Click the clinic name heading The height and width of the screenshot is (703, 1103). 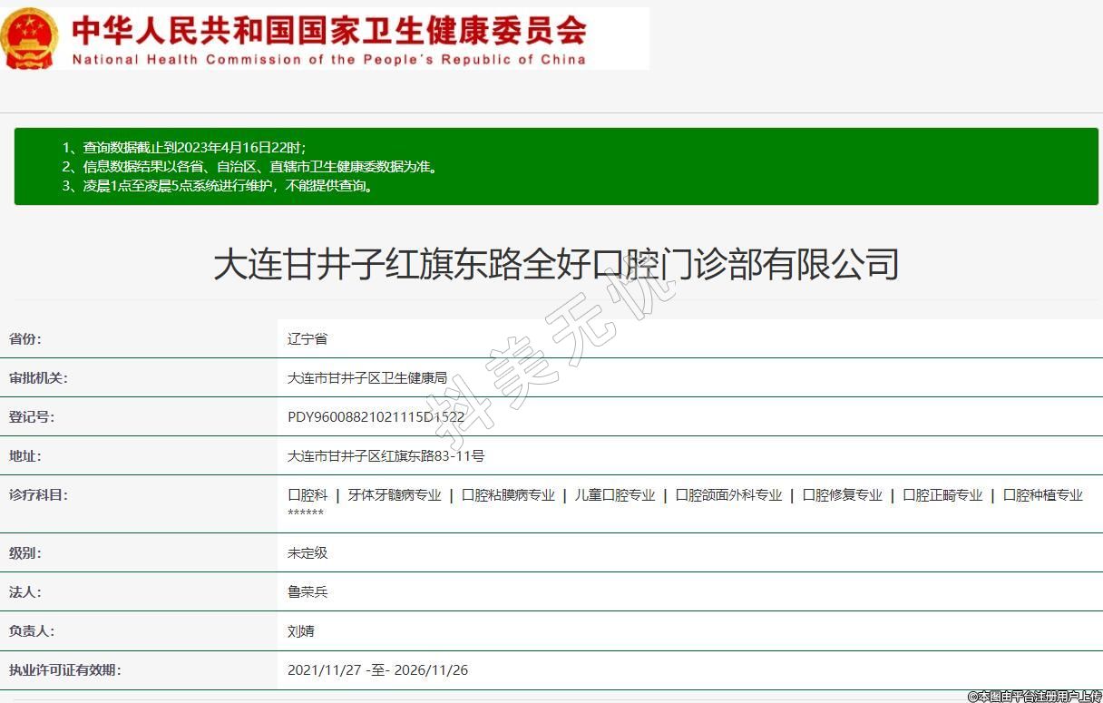coord(555,264)
